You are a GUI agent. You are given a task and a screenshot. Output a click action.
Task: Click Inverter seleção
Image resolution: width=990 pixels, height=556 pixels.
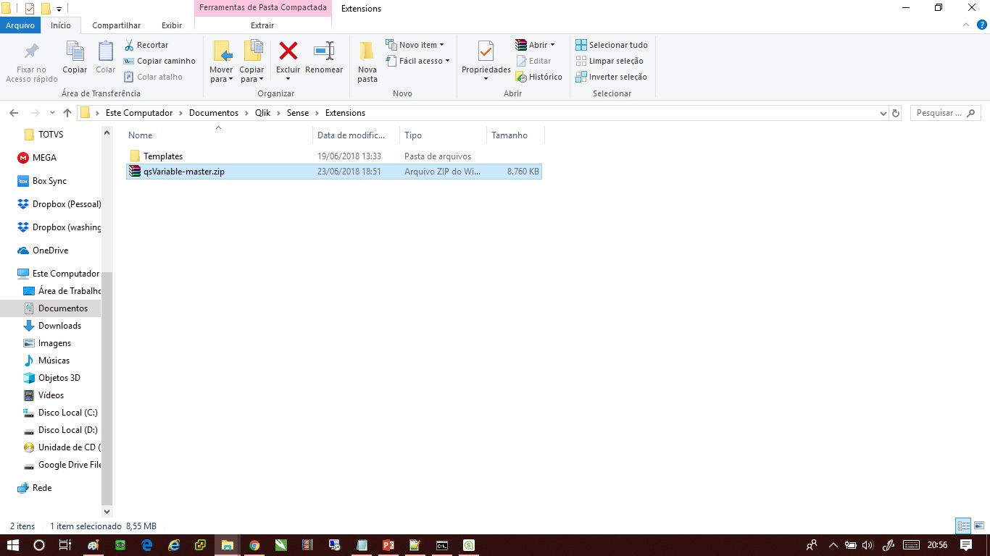(611, 77)
